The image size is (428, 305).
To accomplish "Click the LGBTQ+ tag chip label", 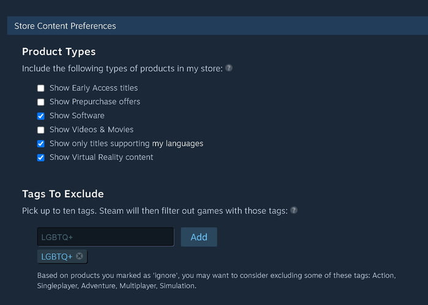I will coord(57,256).
